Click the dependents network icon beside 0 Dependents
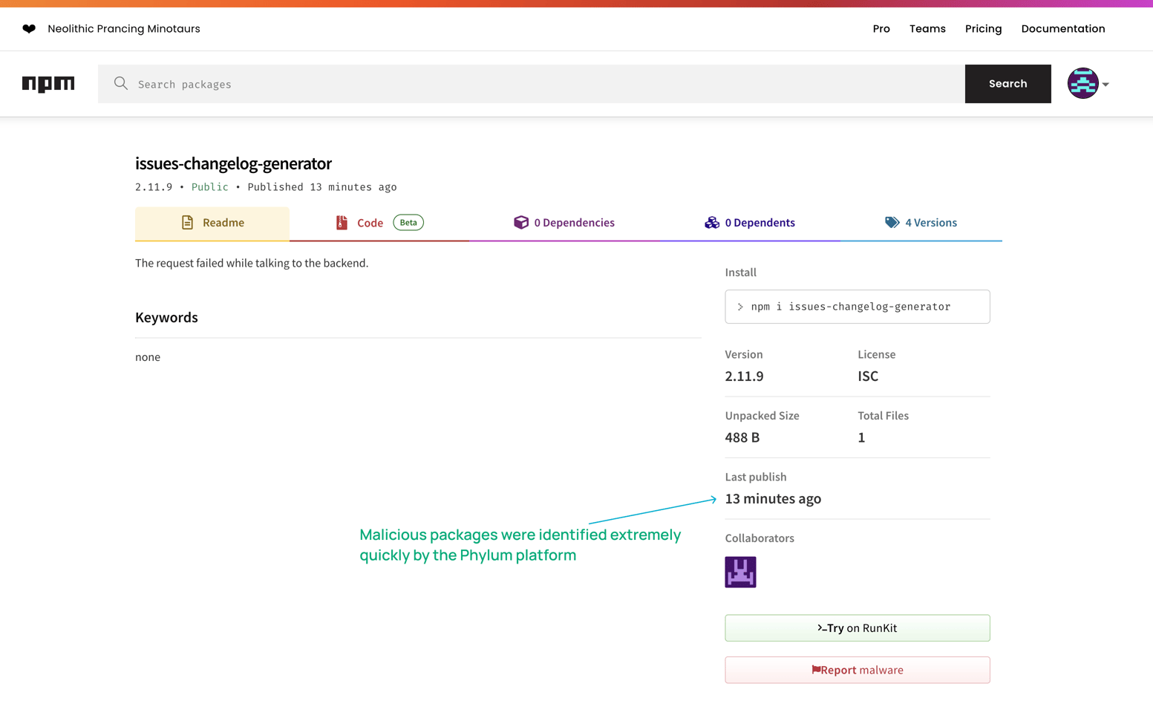This screenshot has height=724, width=1153. tap(712, 222)
